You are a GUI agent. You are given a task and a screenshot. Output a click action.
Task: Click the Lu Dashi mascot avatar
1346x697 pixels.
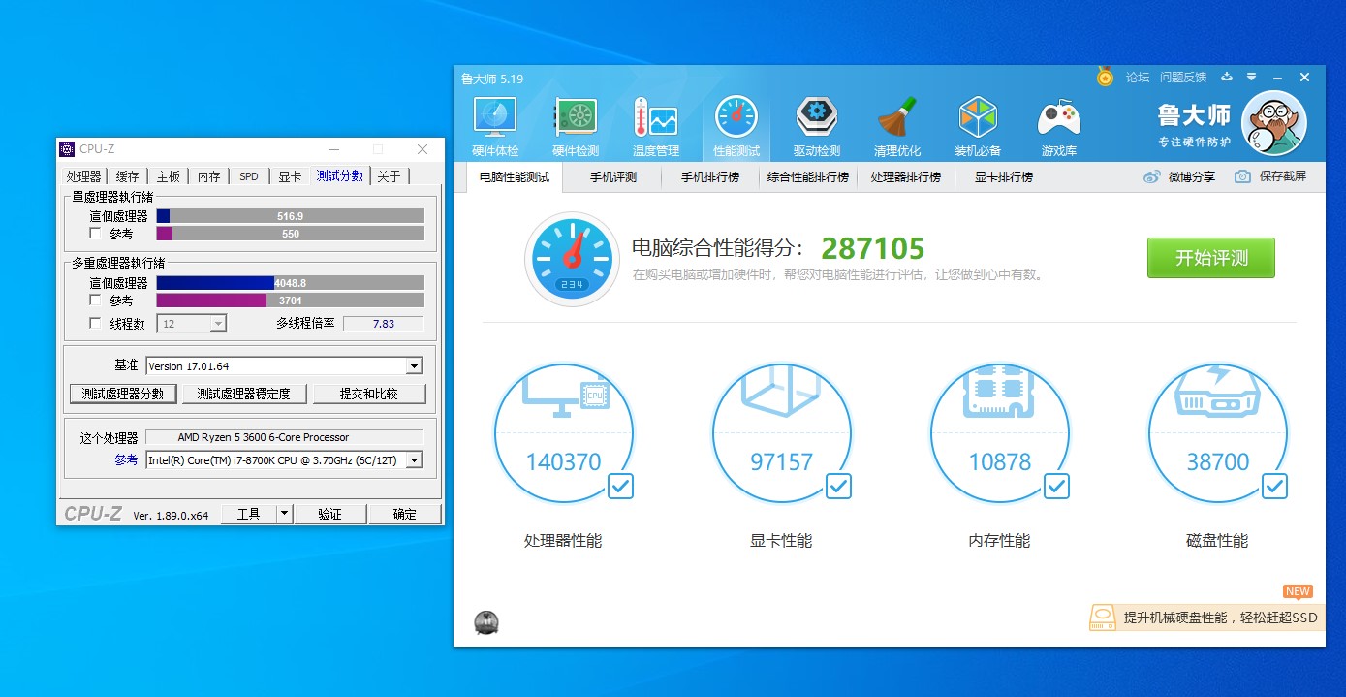coord(1274,123)
